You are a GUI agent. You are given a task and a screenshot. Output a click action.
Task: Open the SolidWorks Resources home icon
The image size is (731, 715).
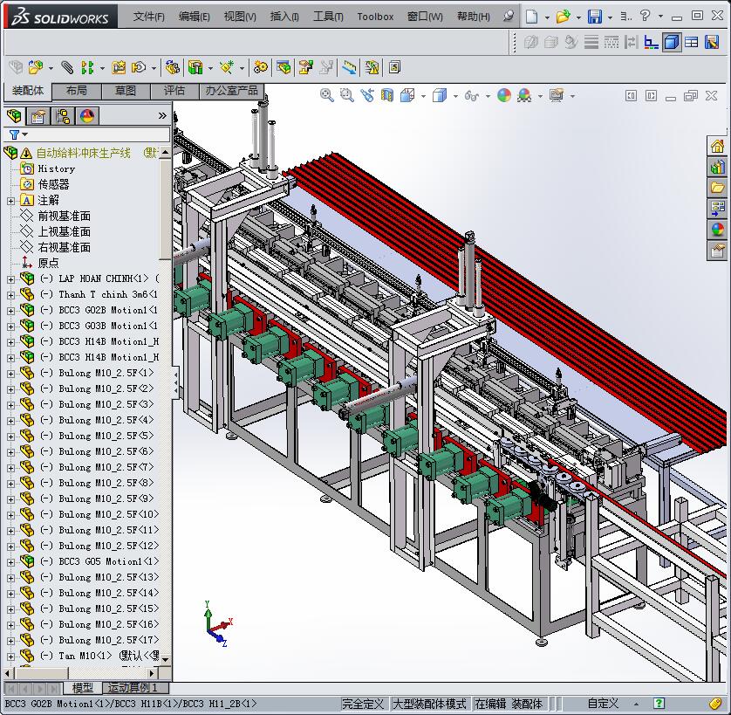(717, 146)
